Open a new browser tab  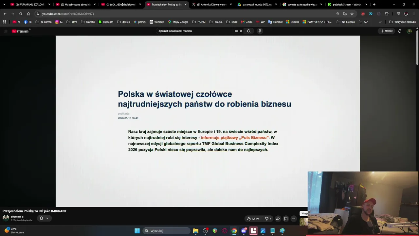click(374, 5)
